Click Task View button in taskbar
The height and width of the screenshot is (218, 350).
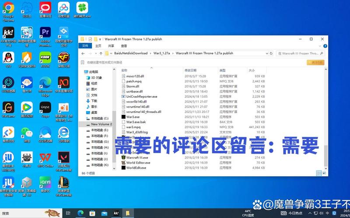(68, 213)
